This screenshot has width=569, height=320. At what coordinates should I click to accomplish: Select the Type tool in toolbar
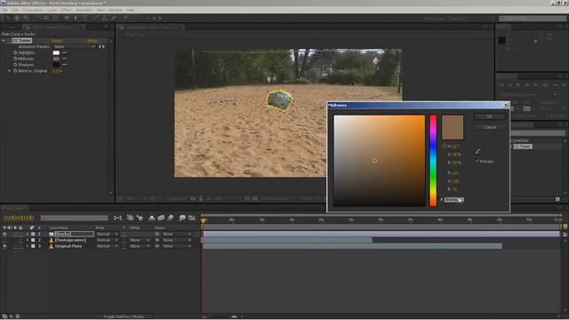pos(84,18)
